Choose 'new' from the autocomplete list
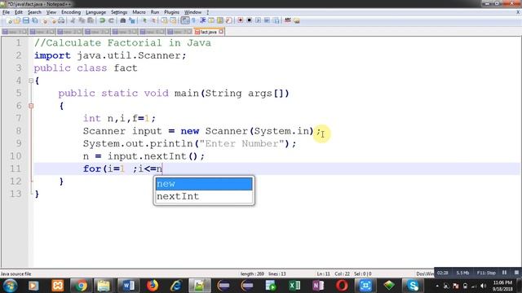This screenshot has width=522, height=293. click(204, 184)
